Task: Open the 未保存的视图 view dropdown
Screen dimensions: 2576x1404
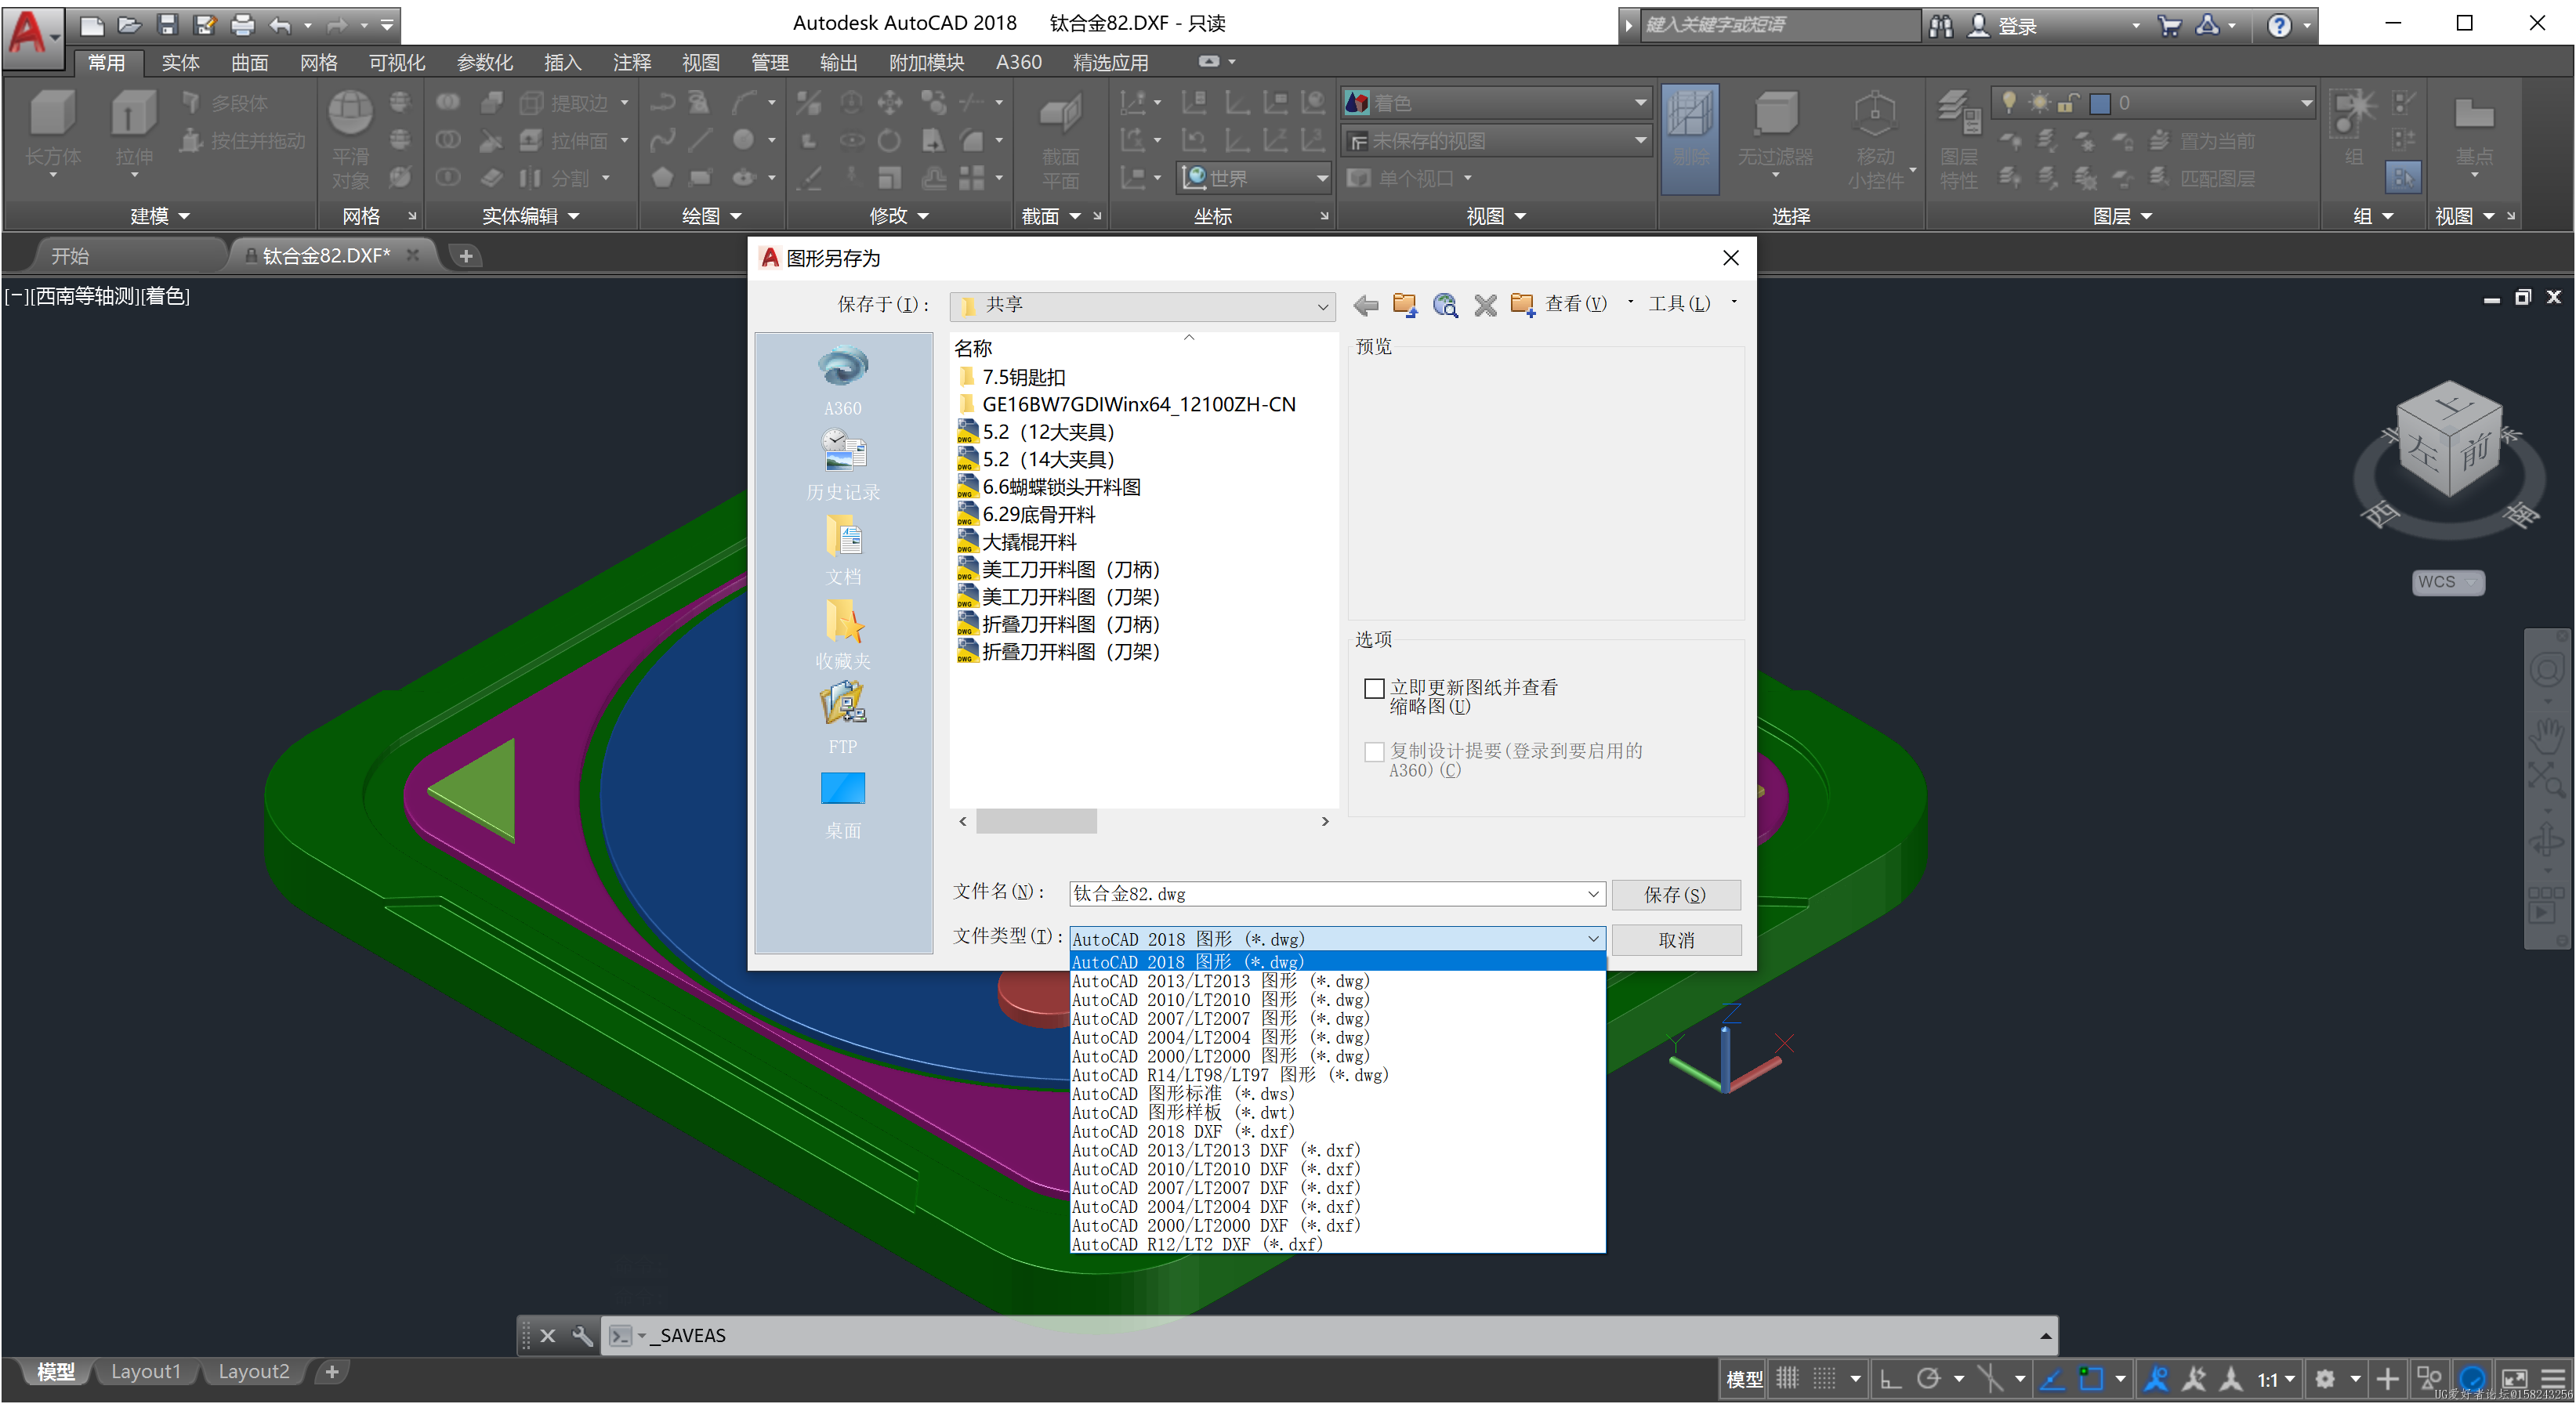Action: [1496, 141]
